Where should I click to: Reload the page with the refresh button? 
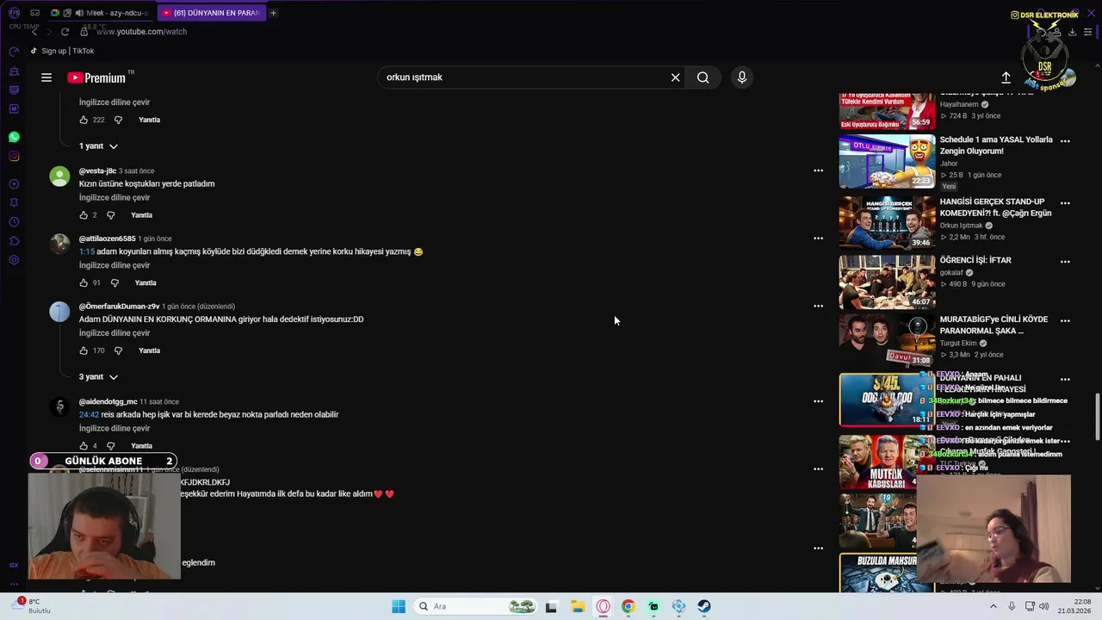point(65,32)
